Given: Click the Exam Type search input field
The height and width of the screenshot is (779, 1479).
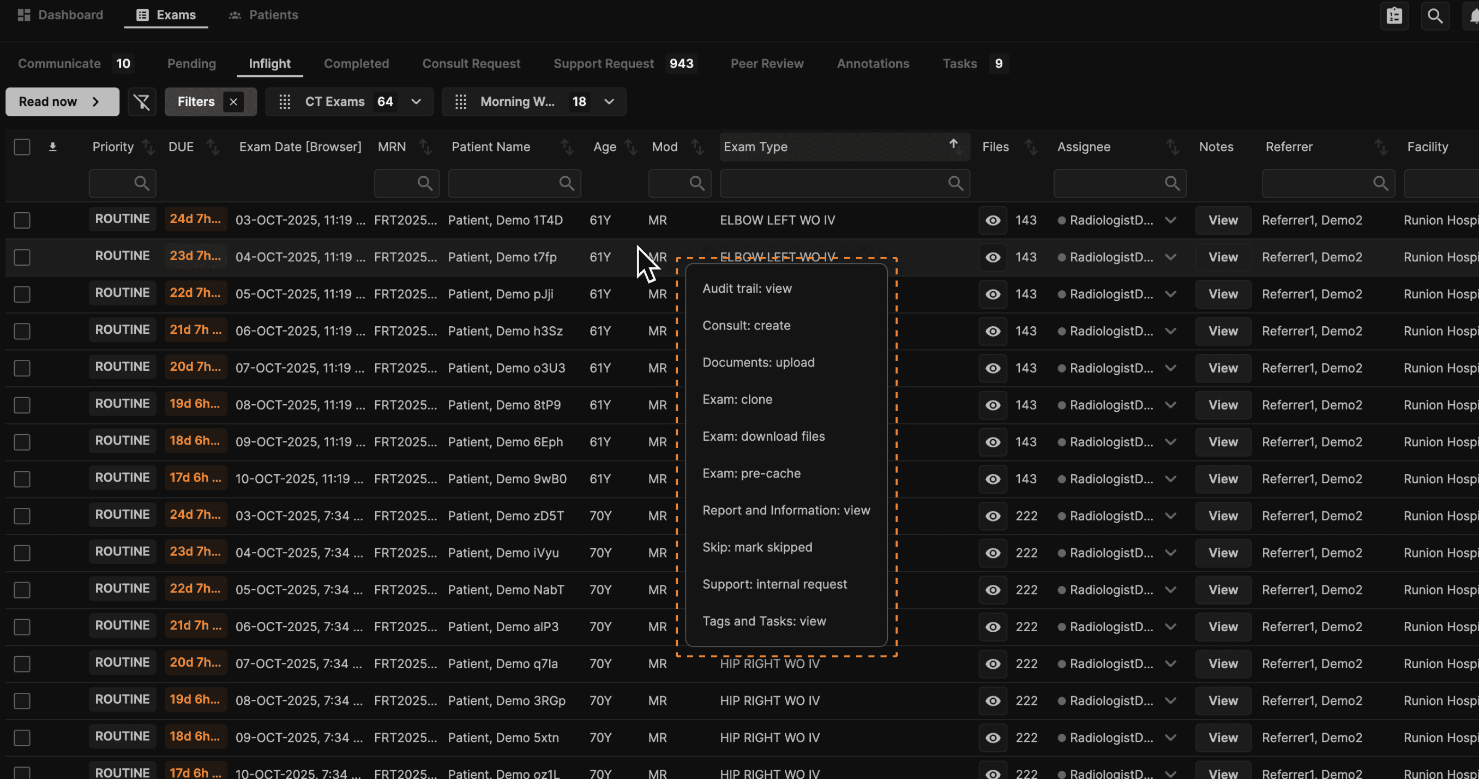Looking at the screenshot, I should (833, 183).
